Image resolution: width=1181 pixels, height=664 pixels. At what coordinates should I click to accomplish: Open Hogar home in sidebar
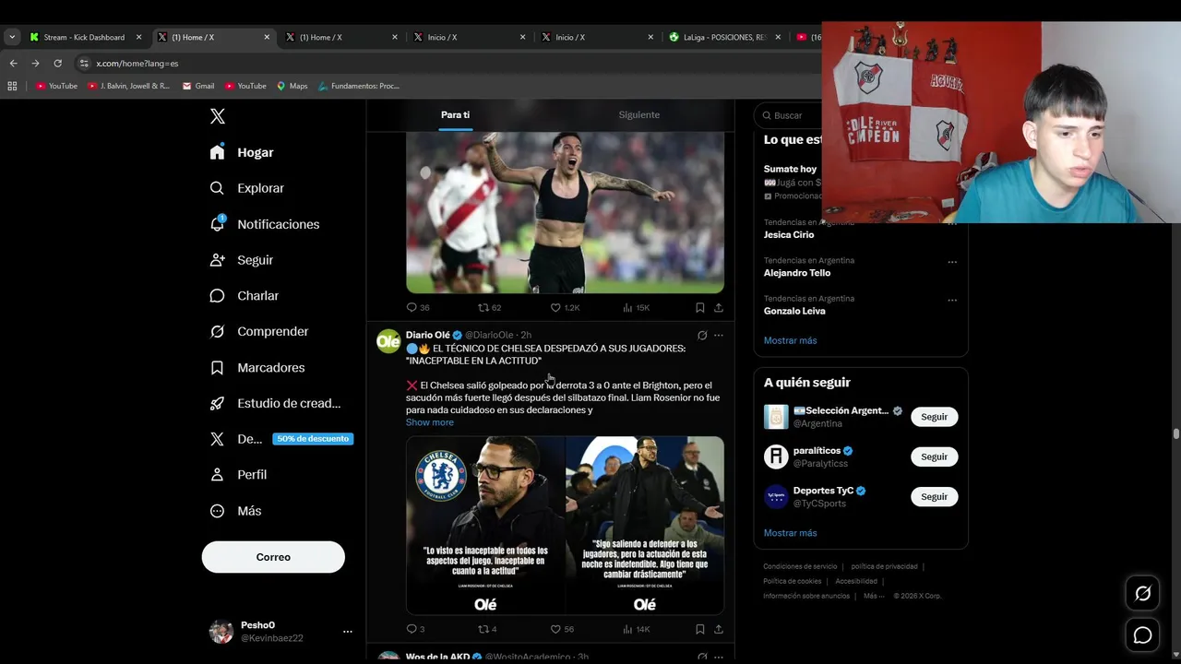(x=242, y=152)
